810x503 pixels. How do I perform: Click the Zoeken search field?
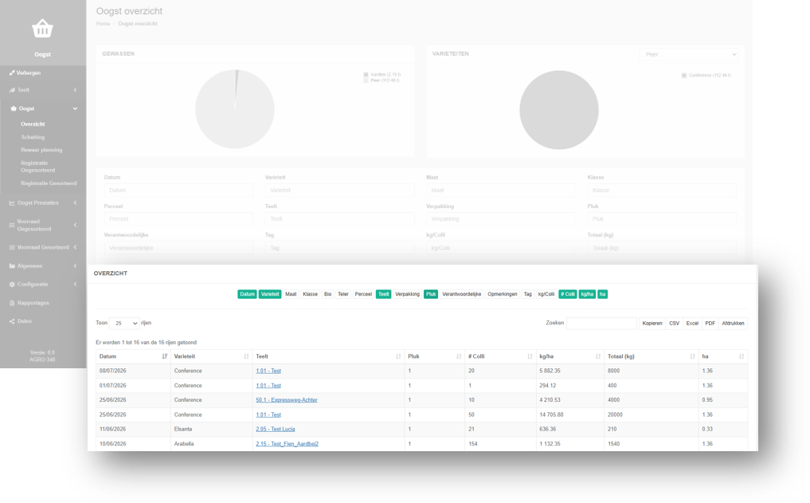click(x=601, y=323)
